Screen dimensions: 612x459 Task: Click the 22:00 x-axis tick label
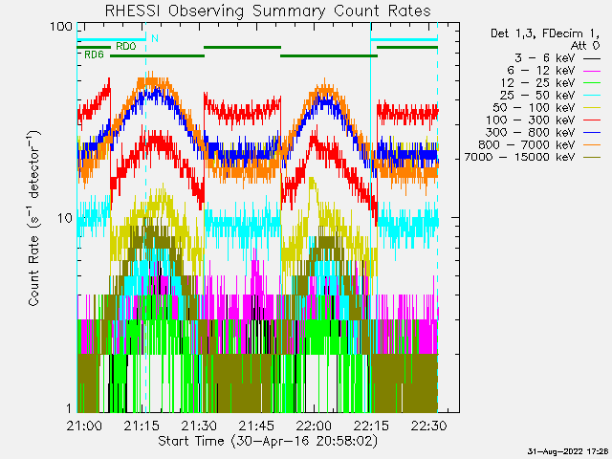314,426
